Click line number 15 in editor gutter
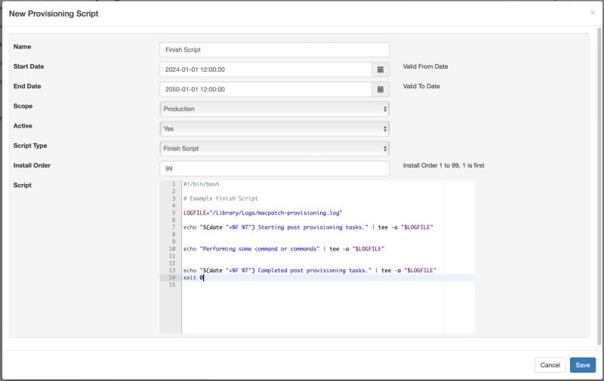The height and width of the screenshot is (381, 604). 172,284
